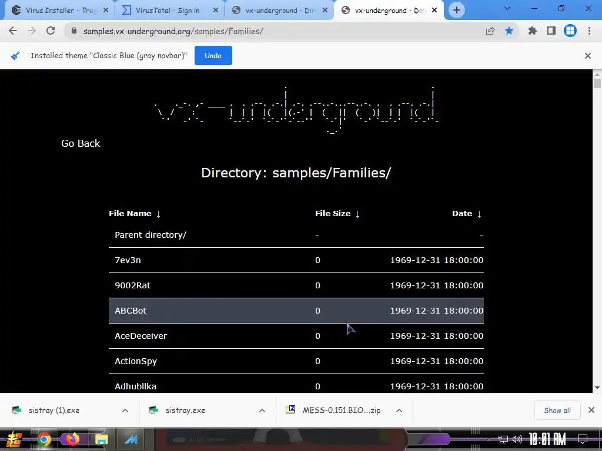
Task: Open the extensions puzzle icon
Action: click(x=532, y=31)
